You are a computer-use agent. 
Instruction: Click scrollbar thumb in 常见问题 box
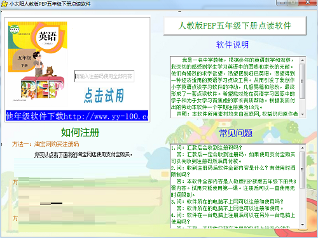pos(303,169)
